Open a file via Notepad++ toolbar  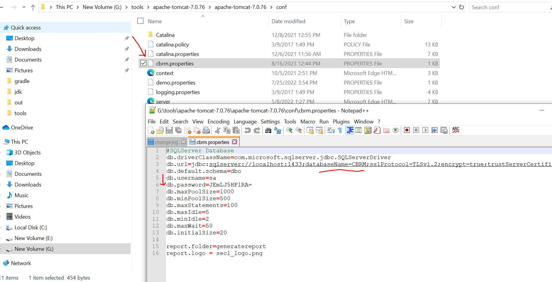160,130
